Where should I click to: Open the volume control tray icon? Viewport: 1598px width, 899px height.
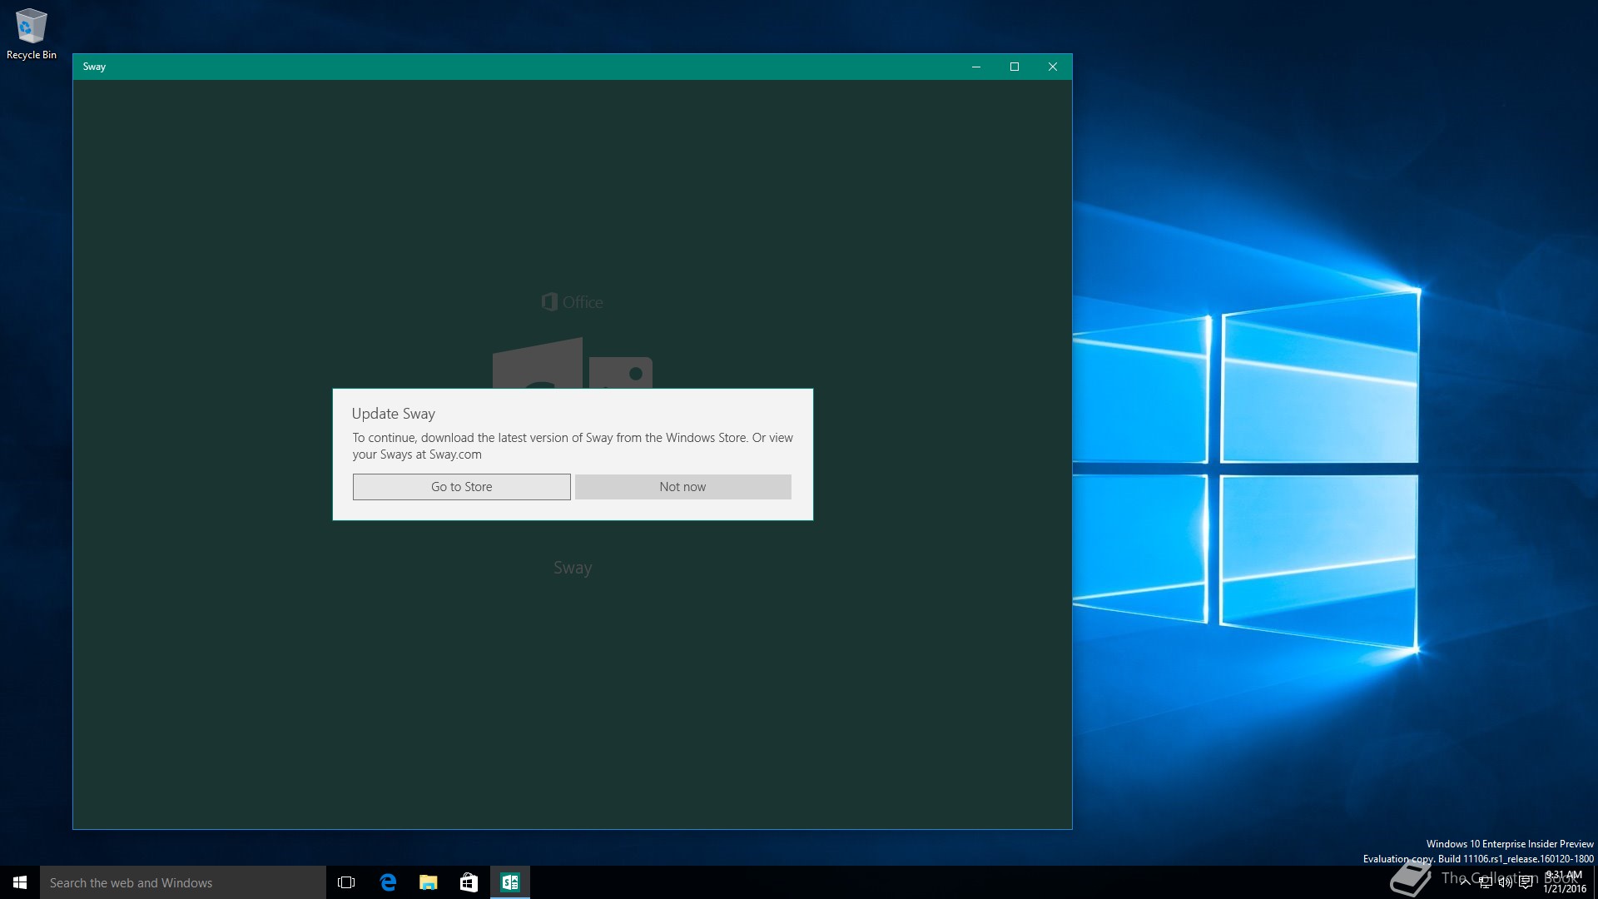click(1505, 882)
